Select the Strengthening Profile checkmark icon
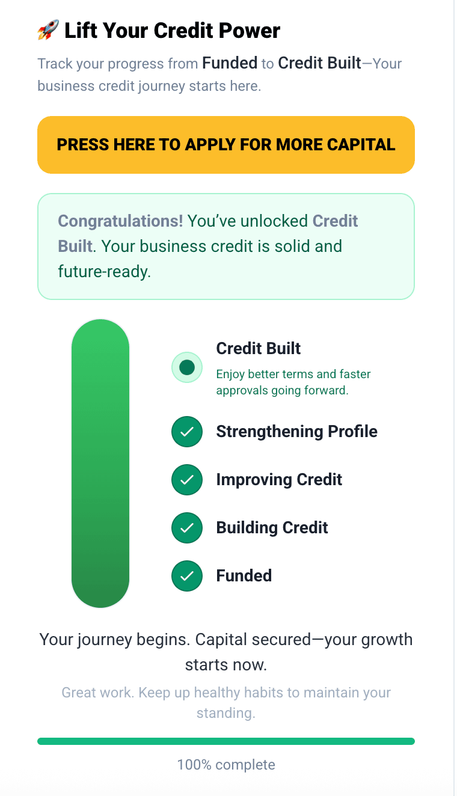Screen dimensions: 457x796 [x=187, y=431]
